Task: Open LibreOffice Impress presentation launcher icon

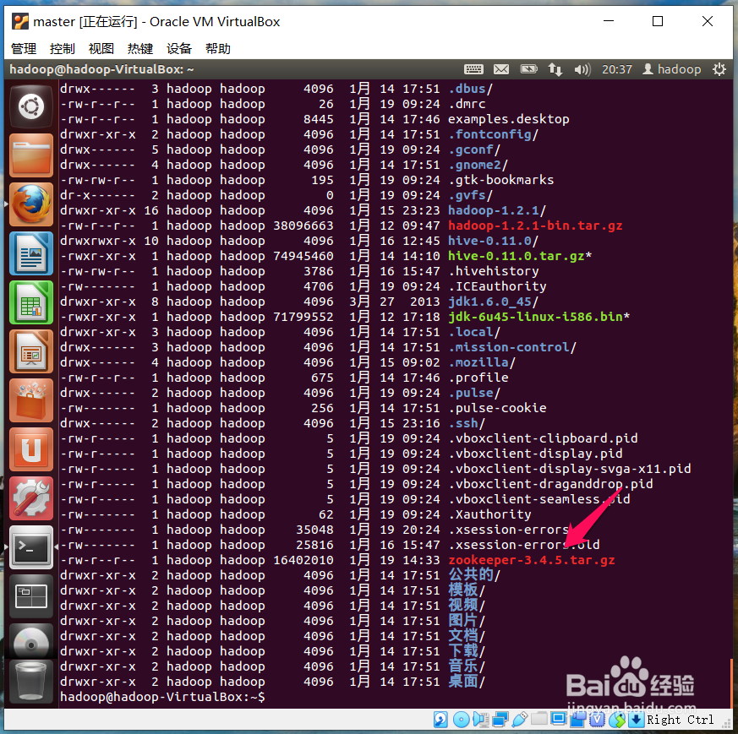Action: (31, 351)
